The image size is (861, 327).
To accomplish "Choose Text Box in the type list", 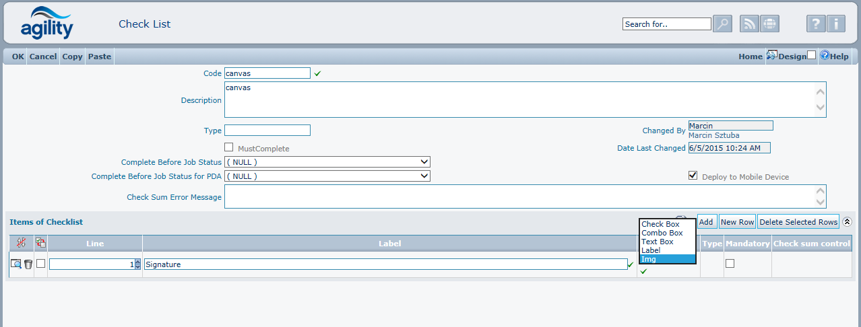I will click(657, 242).
